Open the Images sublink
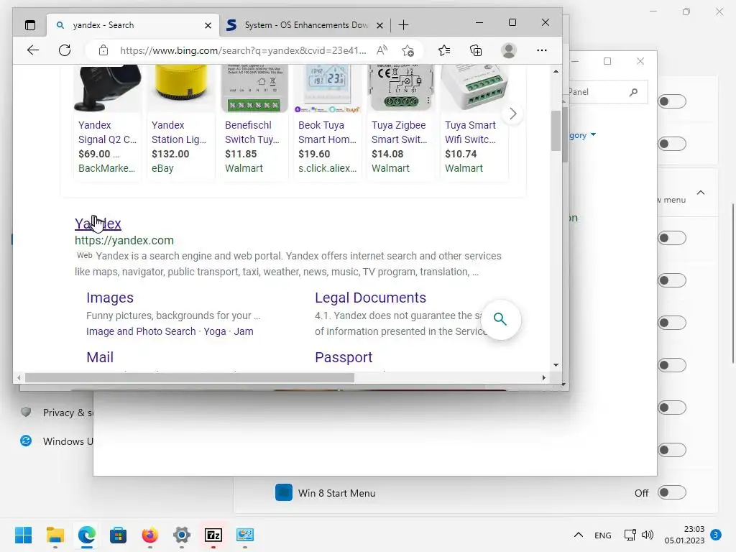 pos(110,298)
